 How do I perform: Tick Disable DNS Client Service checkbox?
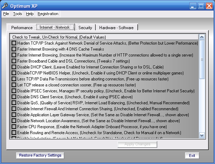coord(14,97)
